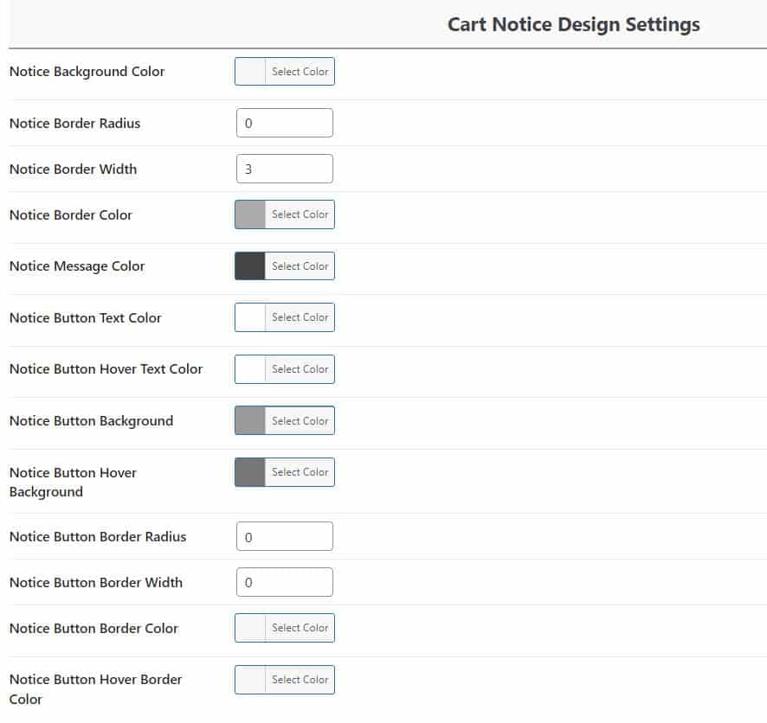The image size is (767, 723).
Task: Open the Notice Button Hover Border Color selector
Action: [300, 680]
